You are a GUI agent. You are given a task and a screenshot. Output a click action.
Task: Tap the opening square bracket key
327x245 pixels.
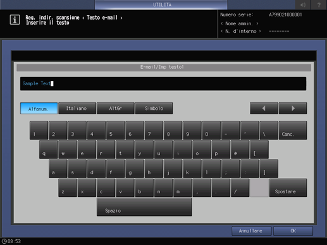coord(259,150)
